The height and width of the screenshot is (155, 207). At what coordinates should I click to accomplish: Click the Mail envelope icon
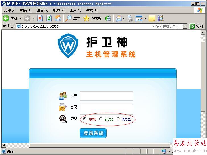119,18
